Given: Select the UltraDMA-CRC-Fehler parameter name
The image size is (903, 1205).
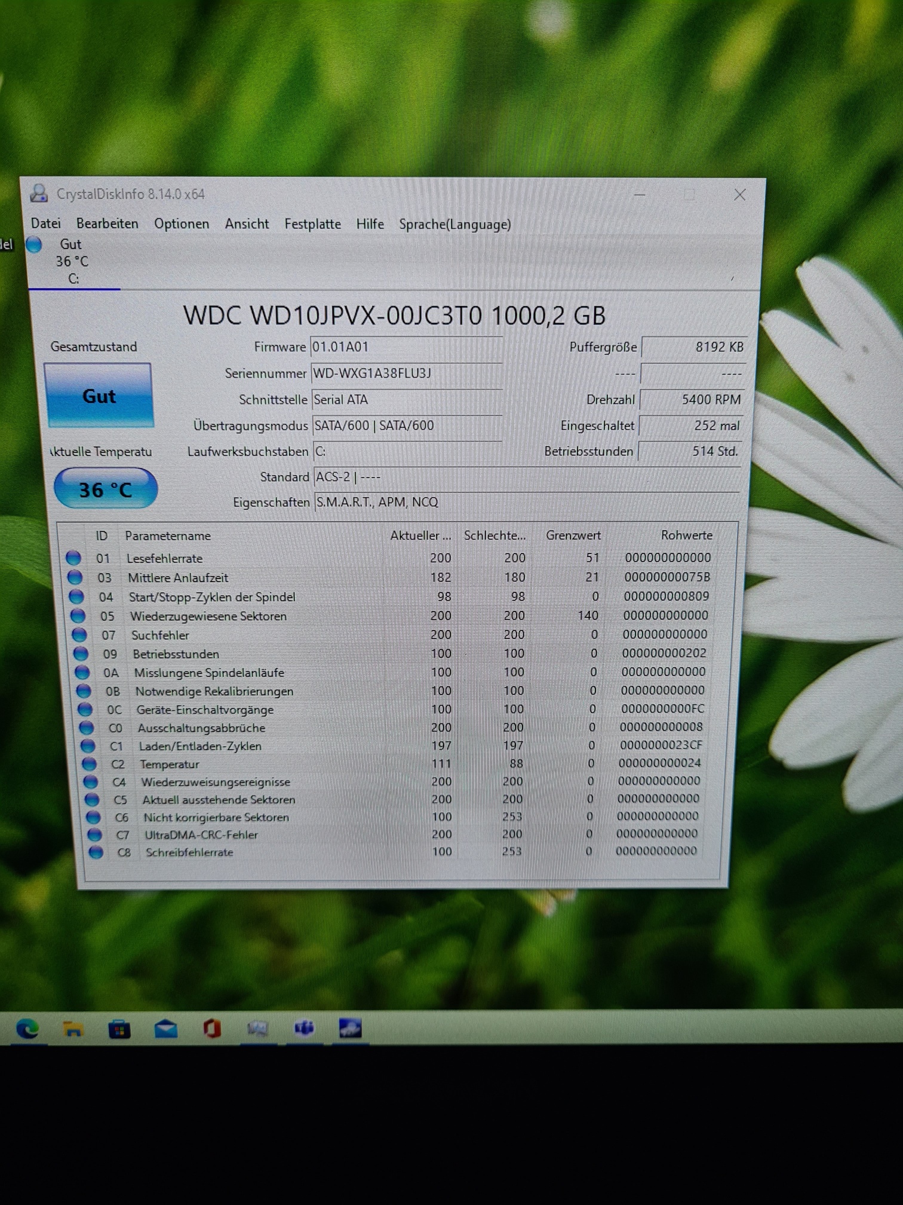Looking at the screenshot, I should (x=201, y=834).
